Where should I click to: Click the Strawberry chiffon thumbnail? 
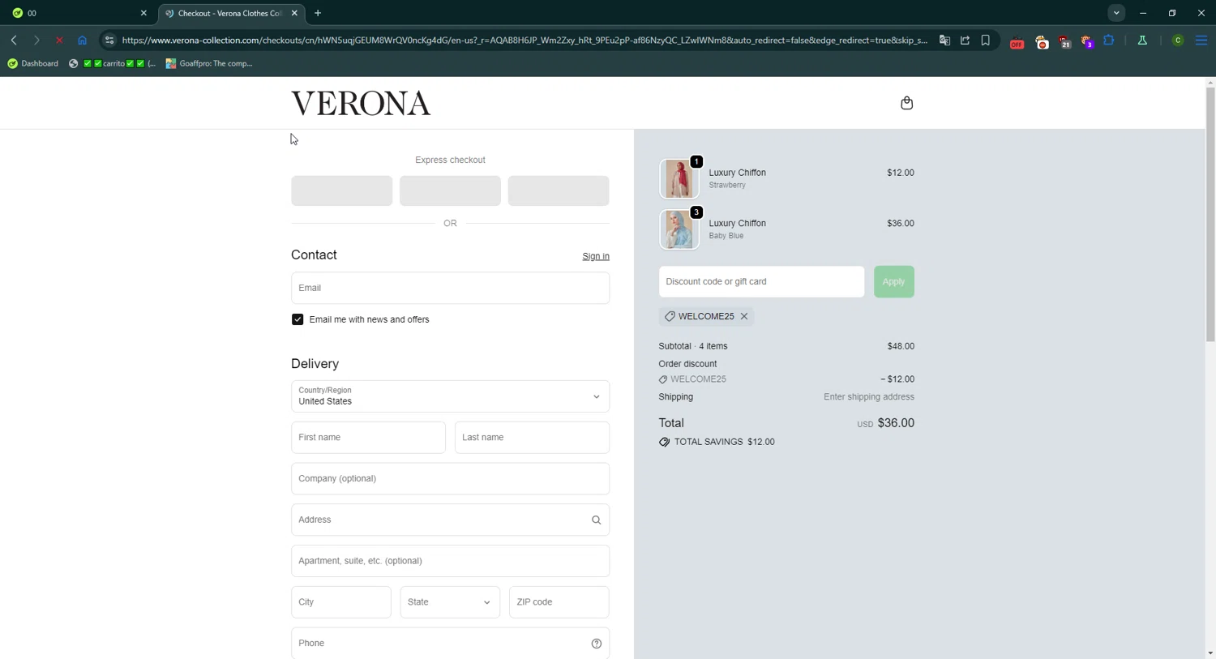point(679,178)
